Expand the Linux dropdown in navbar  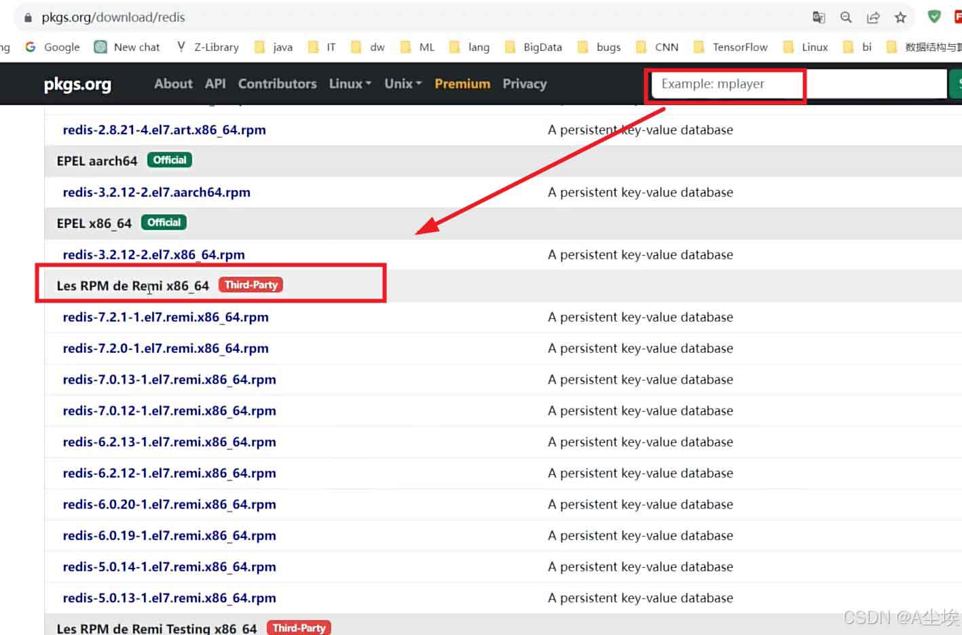(350, 83)
